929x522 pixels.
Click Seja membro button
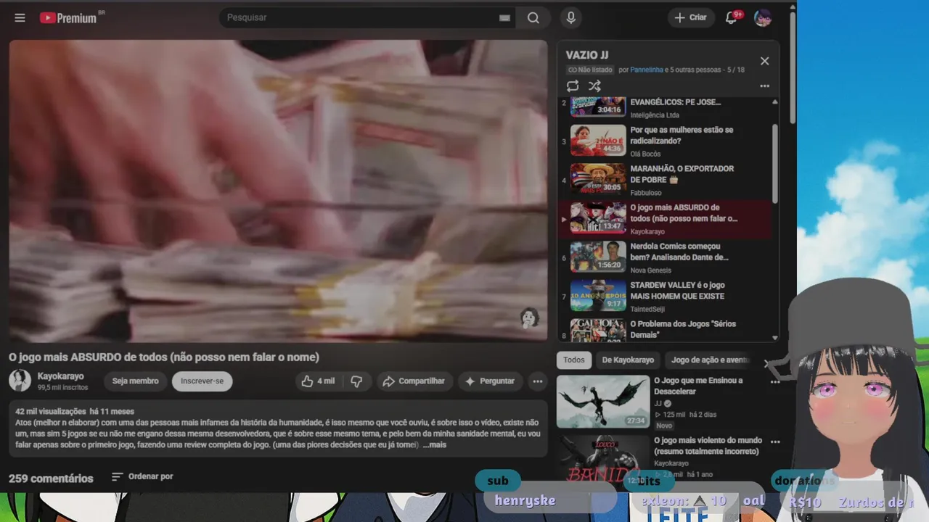pos(135,381)
